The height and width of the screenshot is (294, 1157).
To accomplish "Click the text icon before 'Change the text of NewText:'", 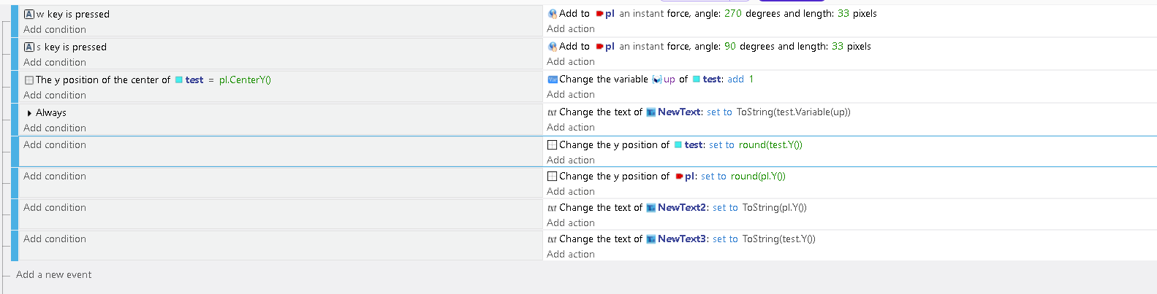I will [553, 112].
